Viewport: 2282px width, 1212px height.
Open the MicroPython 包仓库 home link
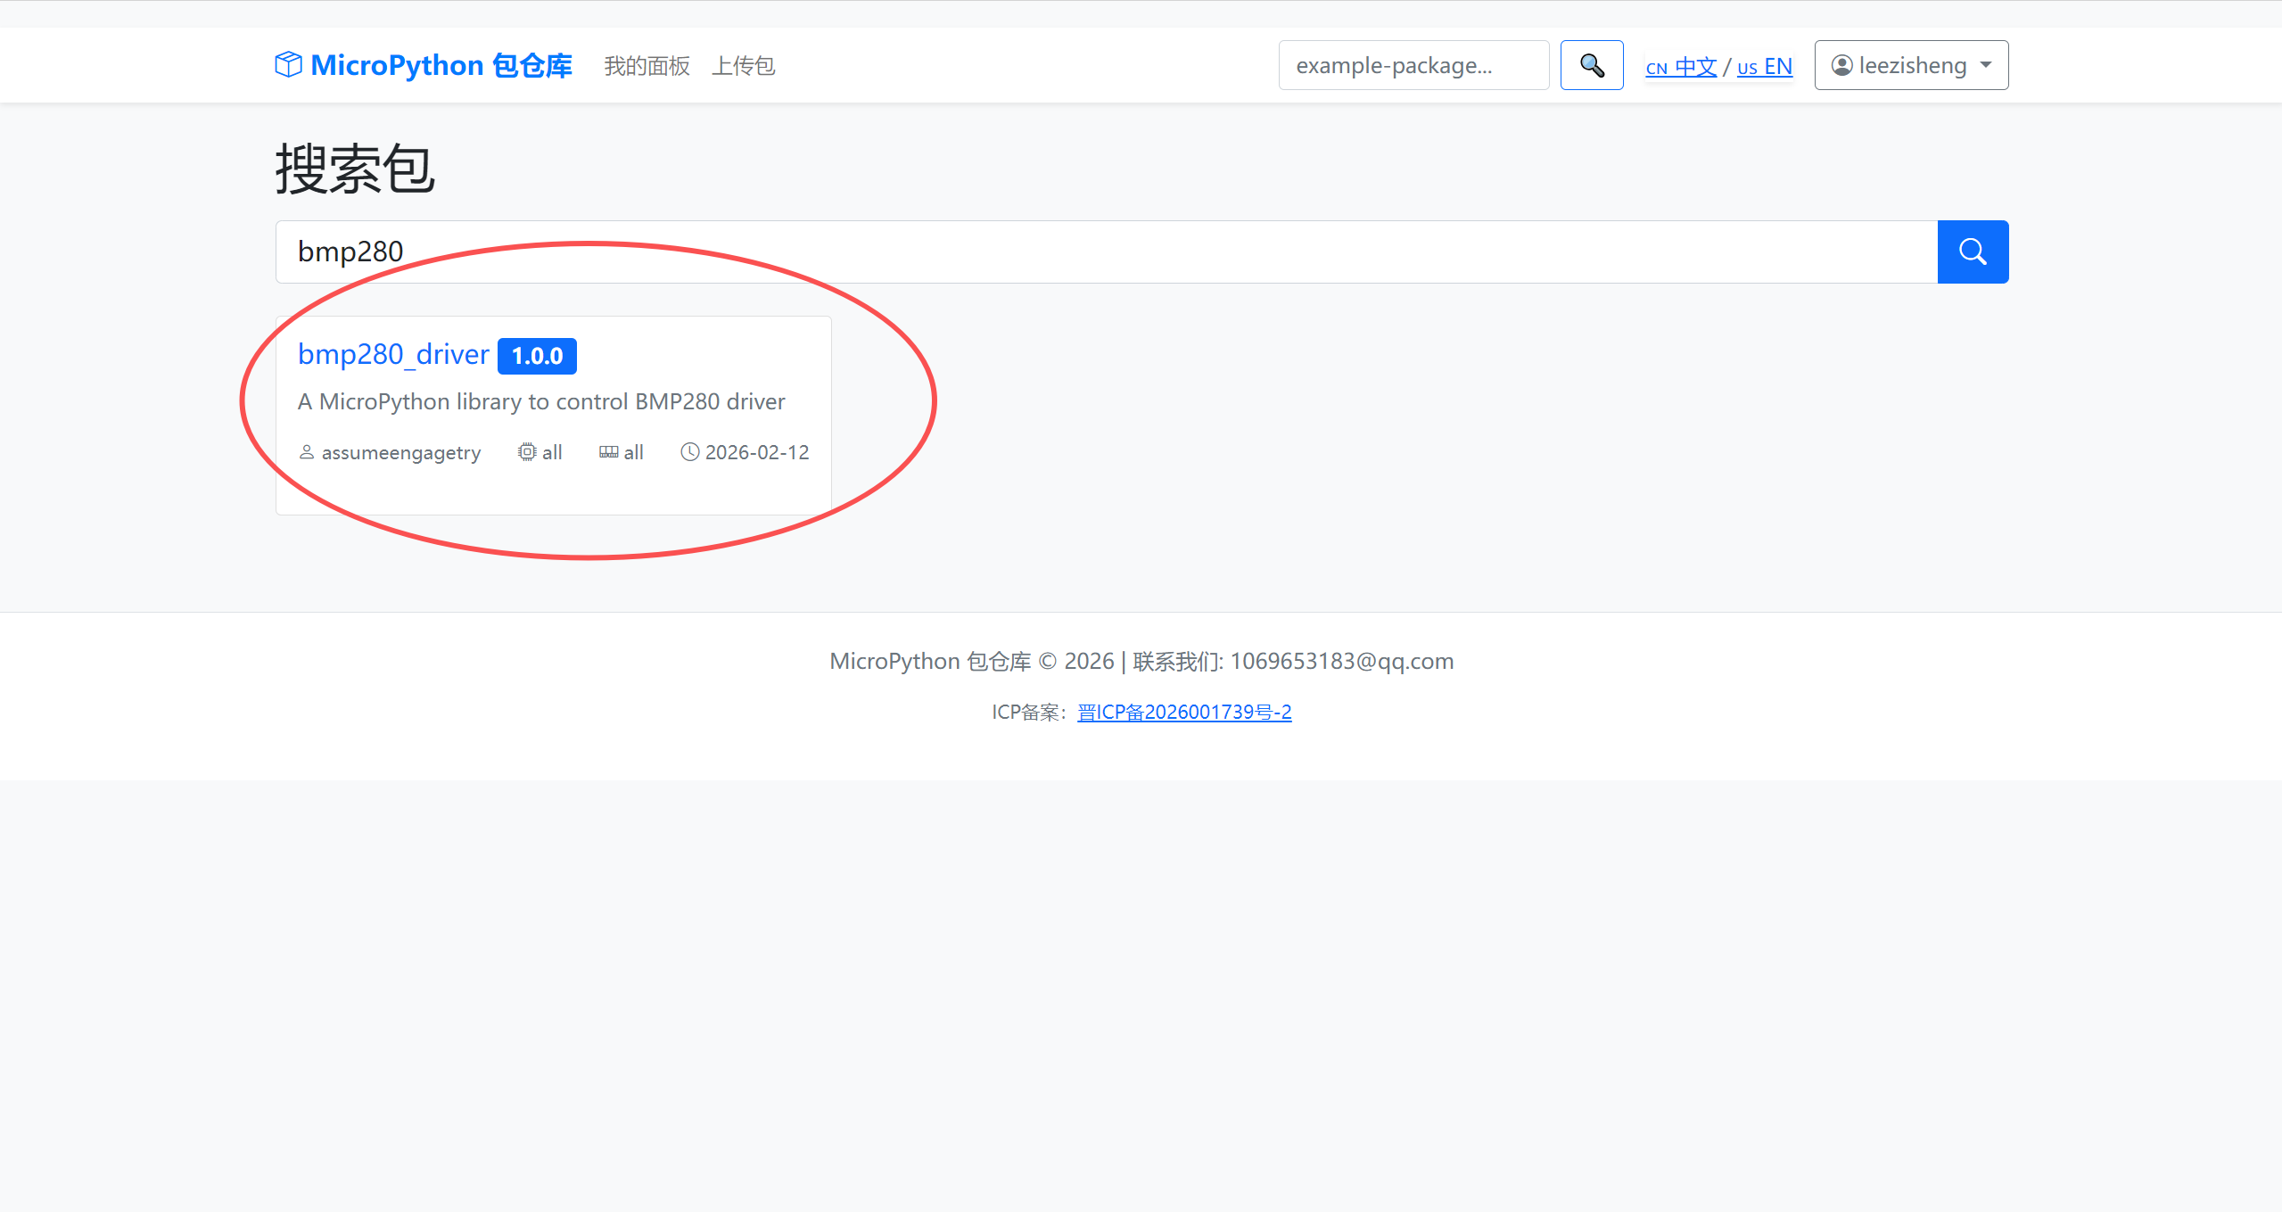(x=424, y=65)
